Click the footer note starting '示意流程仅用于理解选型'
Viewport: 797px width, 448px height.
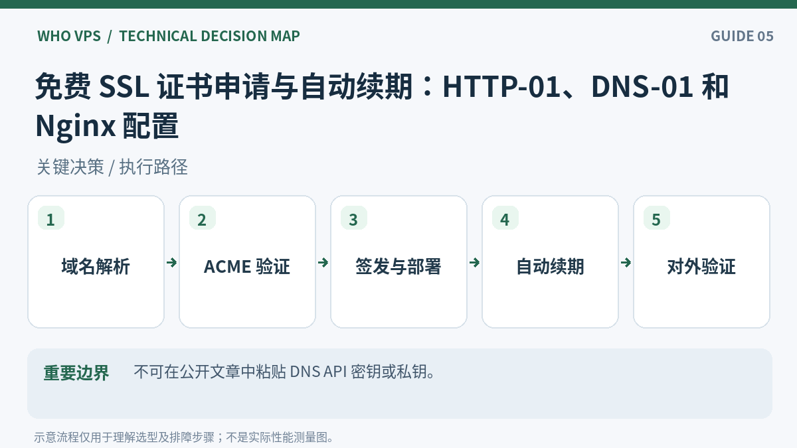[x=184, y=437]
